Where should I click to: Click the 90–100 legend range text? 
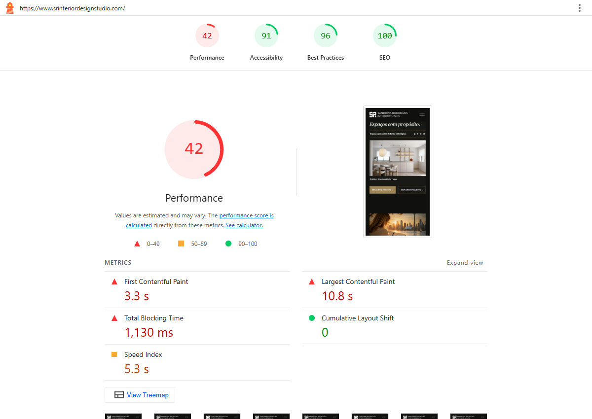tap(248, 244)
